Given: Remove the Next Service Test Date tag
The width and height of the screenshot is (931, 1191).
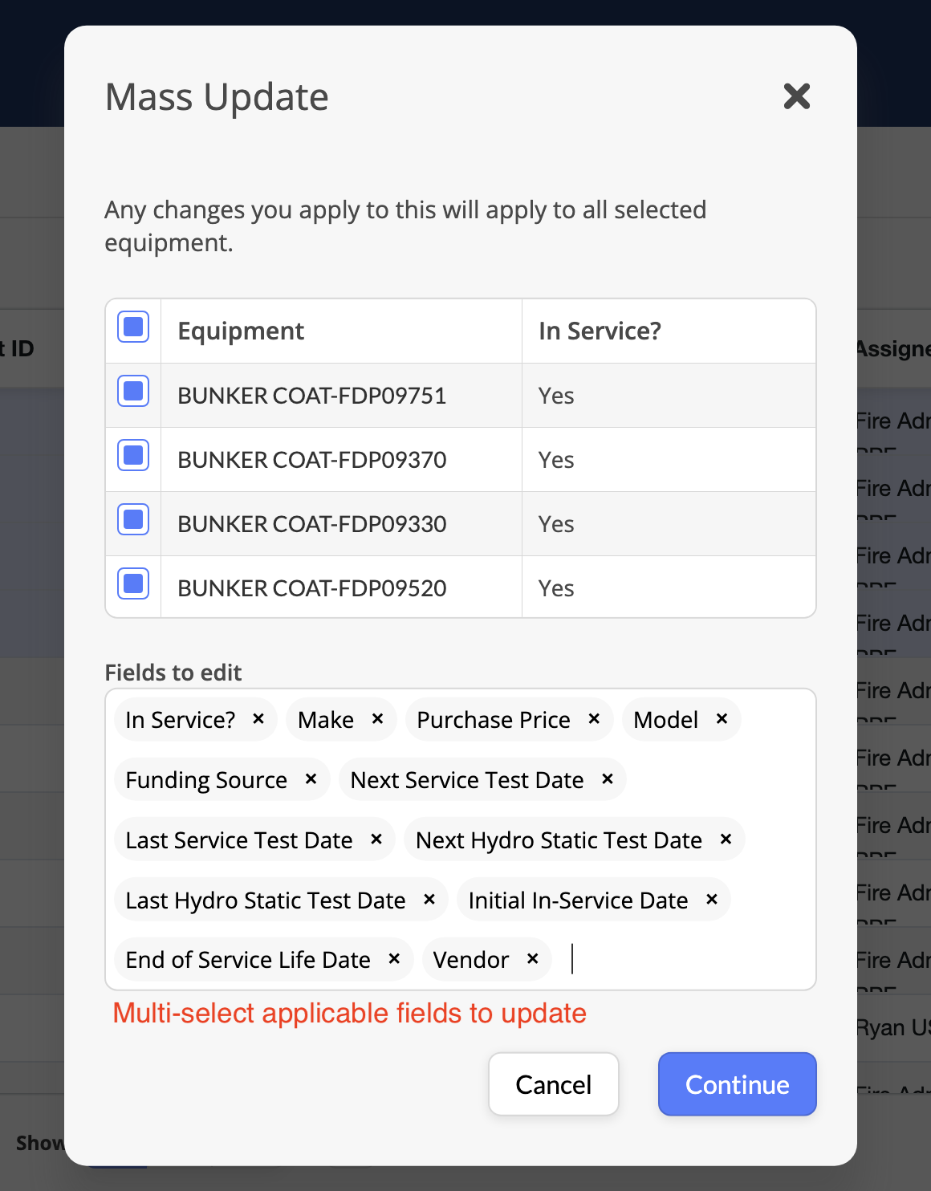Looking at the screenshot, I should pos(608,779).
